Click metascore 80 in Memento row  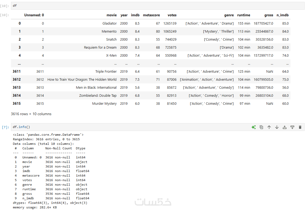click(x=158, y=32)
